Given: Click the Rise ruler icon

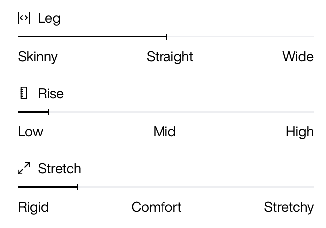Looking at the screenshot, I should (x=24, y=93).
